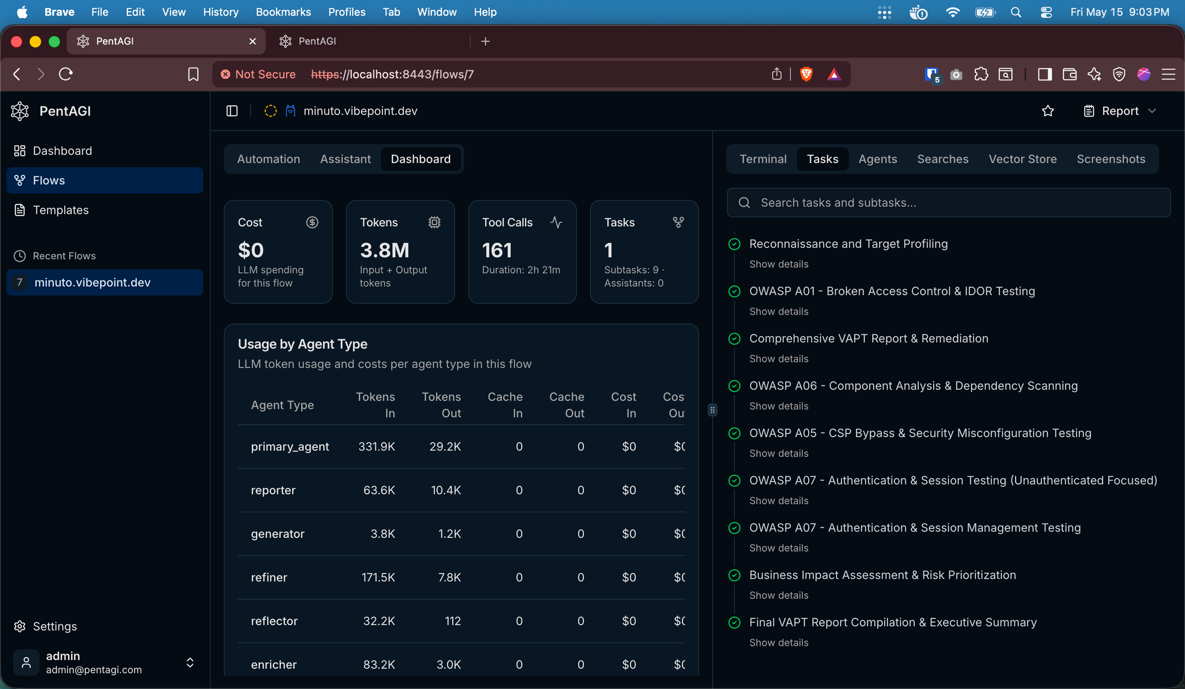Open the Report dropdown

pyautogui.click(x=1120, y=111)
